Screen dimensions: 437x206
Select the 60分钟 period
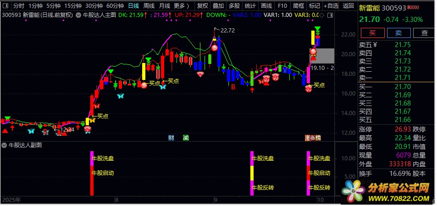115,5
